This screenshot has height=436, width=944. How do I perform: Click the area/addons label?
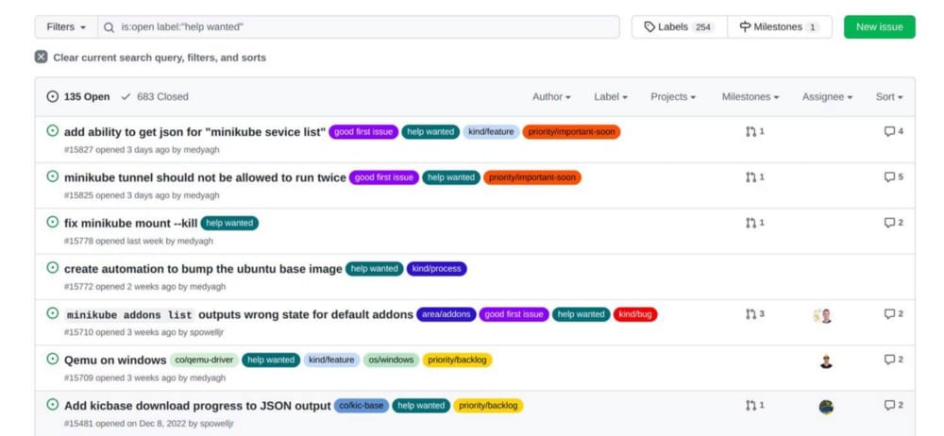[447, 314]
